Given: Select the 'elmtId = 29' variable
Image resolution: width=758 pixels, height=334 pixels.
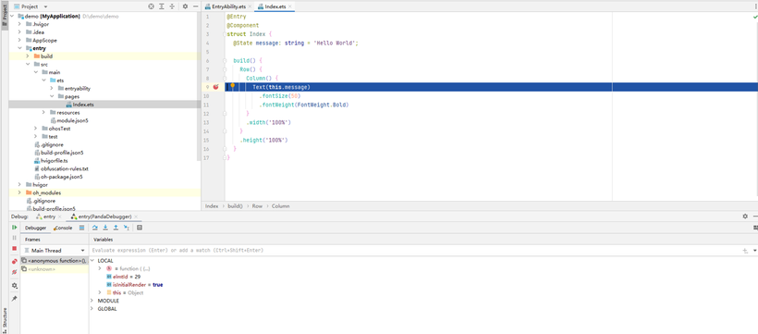Looking at the screenshot, I should (x=123, y=277).
